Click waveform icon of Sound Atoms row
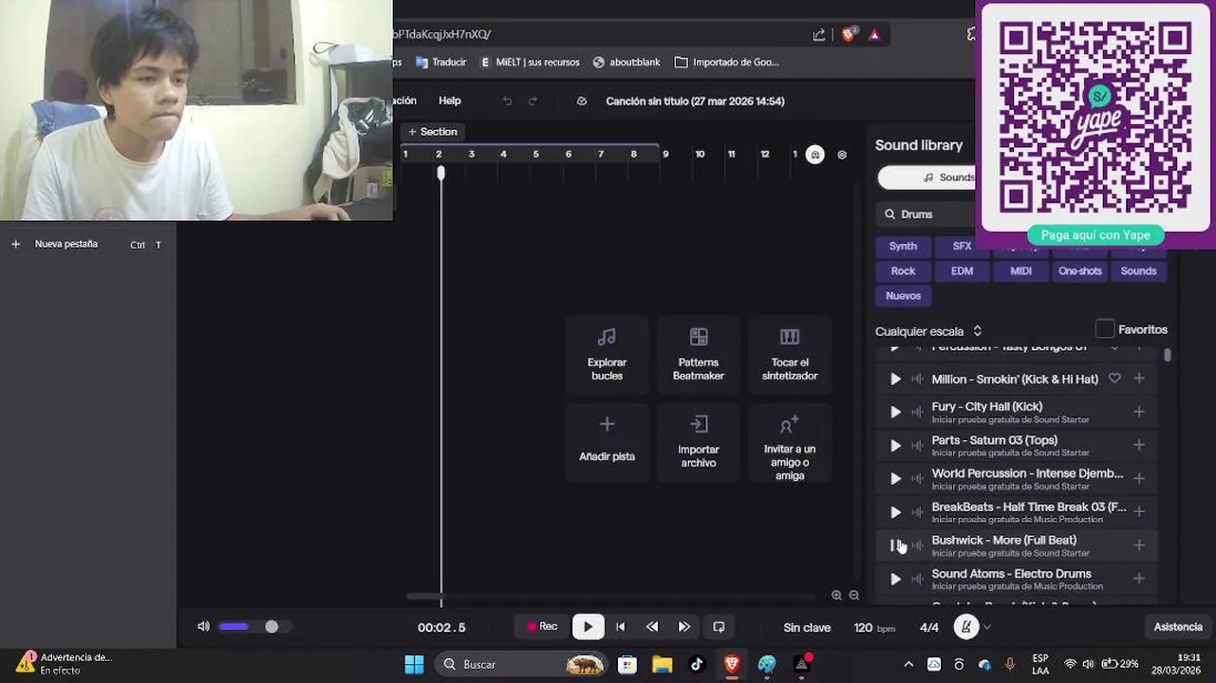The width and height of the screenshot is (1216, 683). [x=917, y=579]
